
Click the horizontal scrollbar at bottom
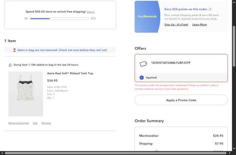(x=115, y=153)
